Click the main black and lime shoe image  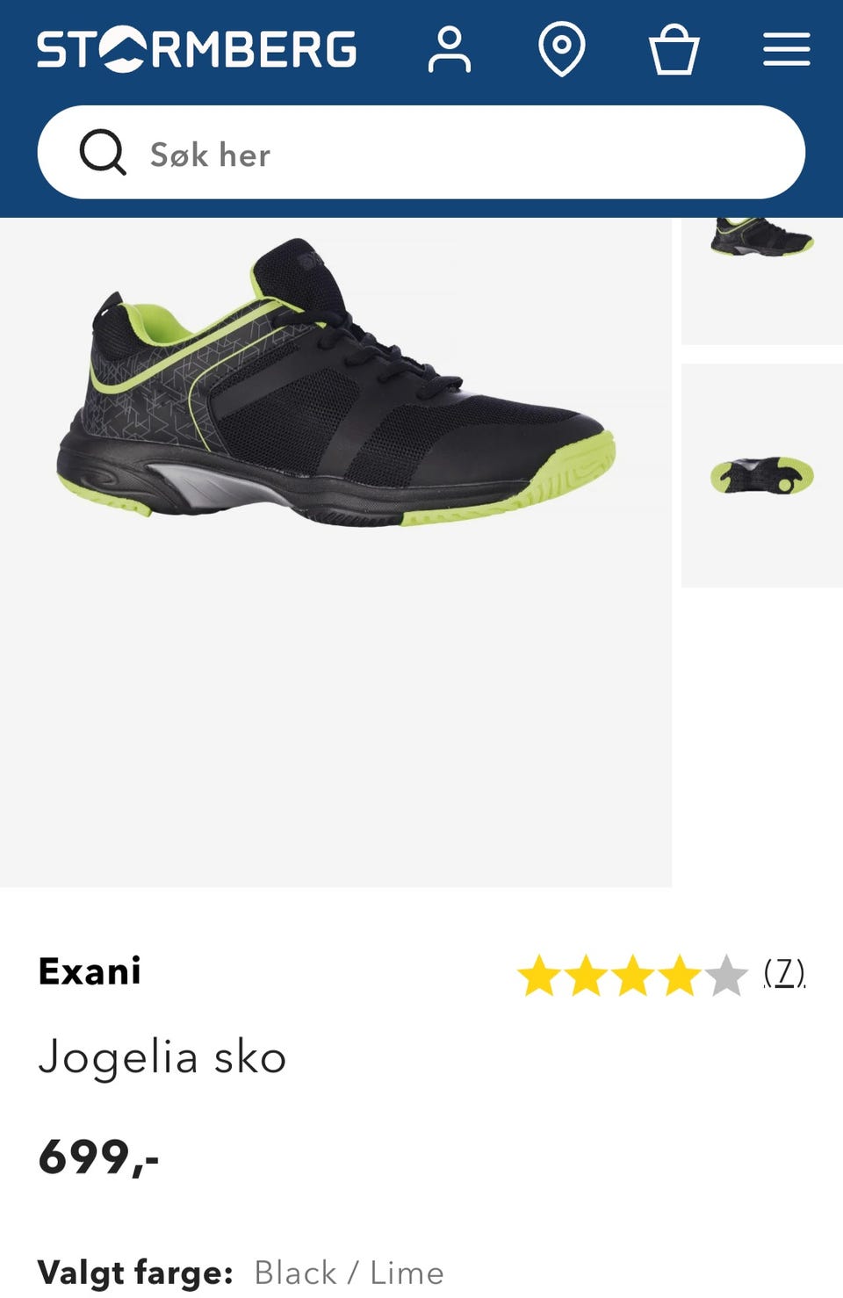click(x=335, y=552)
